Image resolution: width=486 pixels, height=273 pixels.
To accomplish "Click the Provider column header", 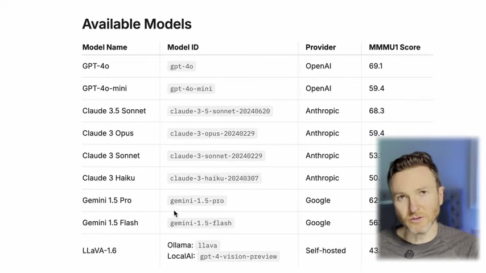I will (320, 47).
